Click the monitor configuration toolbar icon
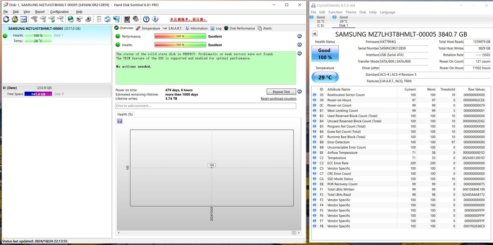Viewport: 493px width, 245px height. pos(127,19)
